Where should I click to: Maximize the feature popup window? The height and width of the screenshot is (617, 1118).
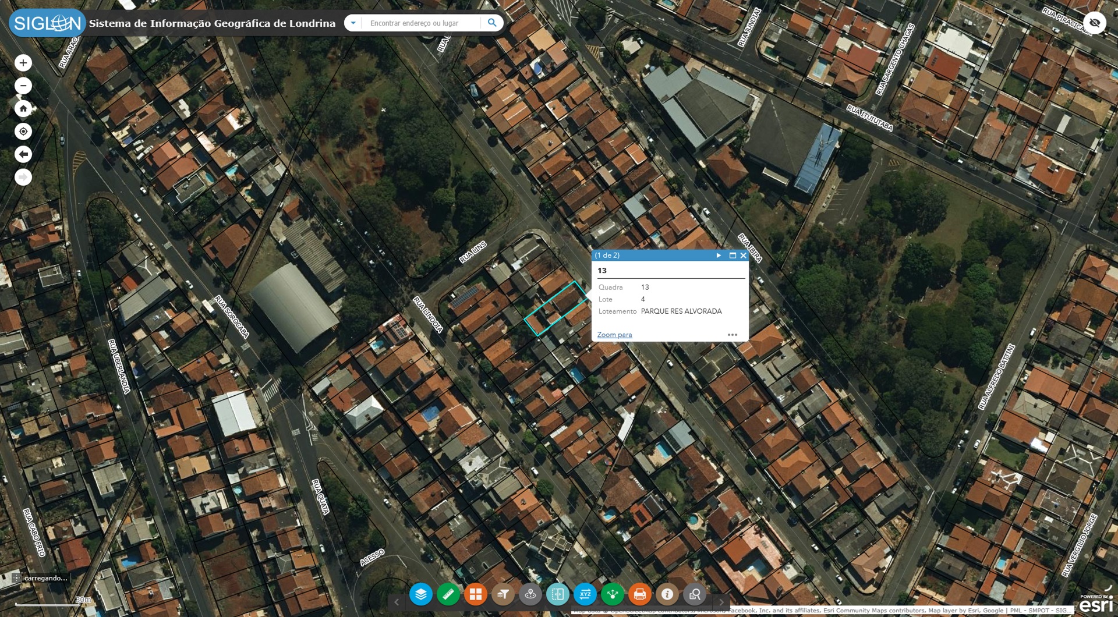pos(733,256)
